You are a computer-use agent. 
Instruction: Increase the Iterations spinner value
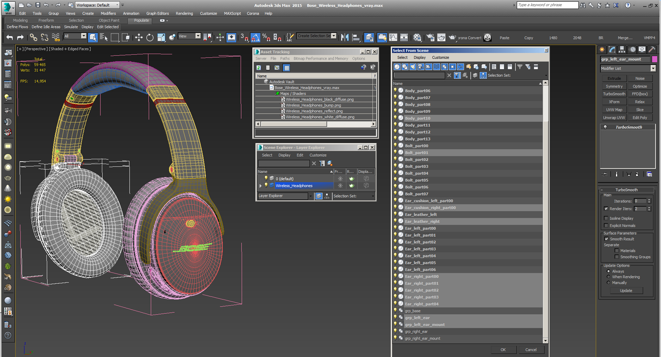649,200
